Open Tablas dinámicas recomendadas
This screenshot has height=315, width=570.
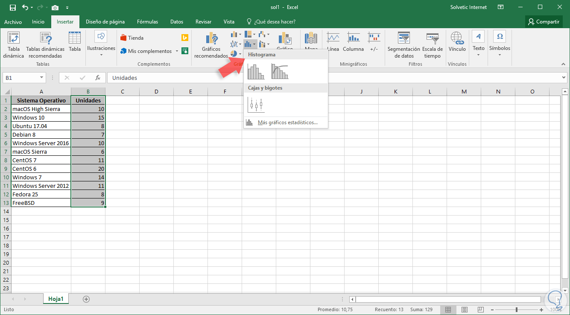pyautogui.click(x=45, y=45)
